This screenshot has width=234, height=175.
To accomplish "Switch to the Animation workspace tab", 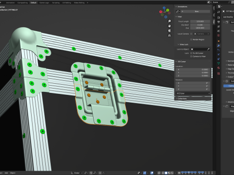I will (x=10, y=2).
